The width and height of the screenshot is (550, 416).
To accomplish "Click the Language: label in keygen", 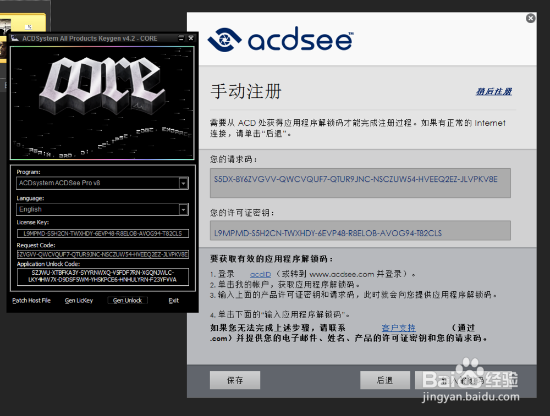I will [30, 198].
